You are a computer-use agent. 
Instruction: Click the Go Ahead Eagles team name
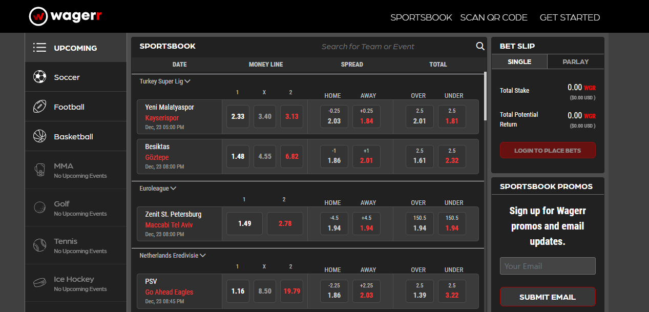pyautogui.click(x=169, y=292)
